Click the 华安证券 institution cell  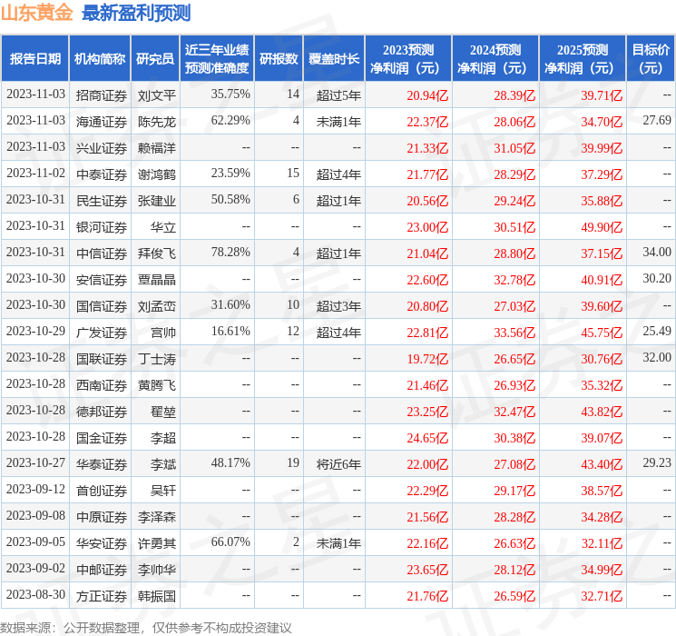[x=102, y=543]
